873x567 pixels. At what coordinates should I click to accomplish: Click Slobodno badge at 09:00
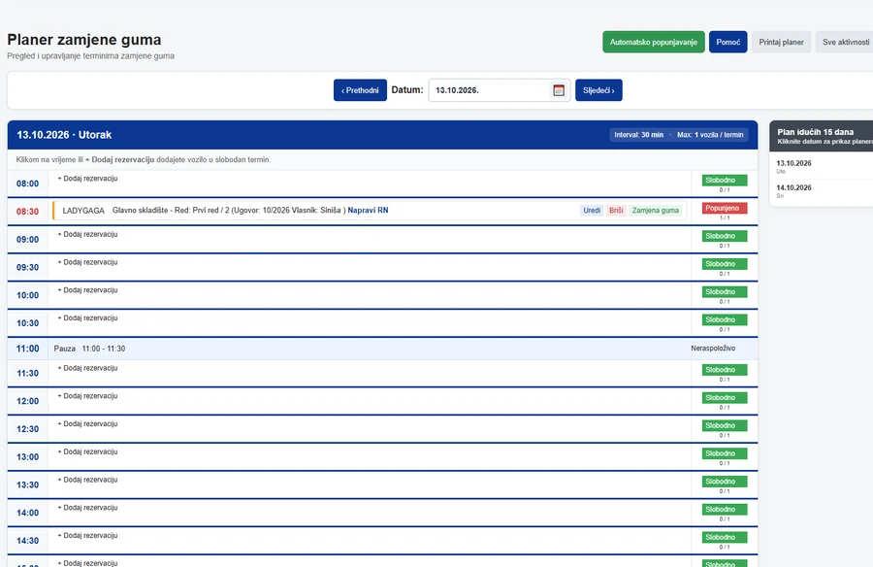[725, 236]
